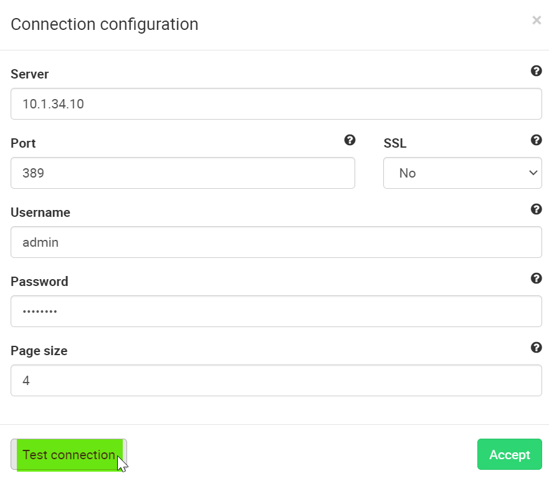
Task: Click the Page size label text
Action: coord(39,351)
